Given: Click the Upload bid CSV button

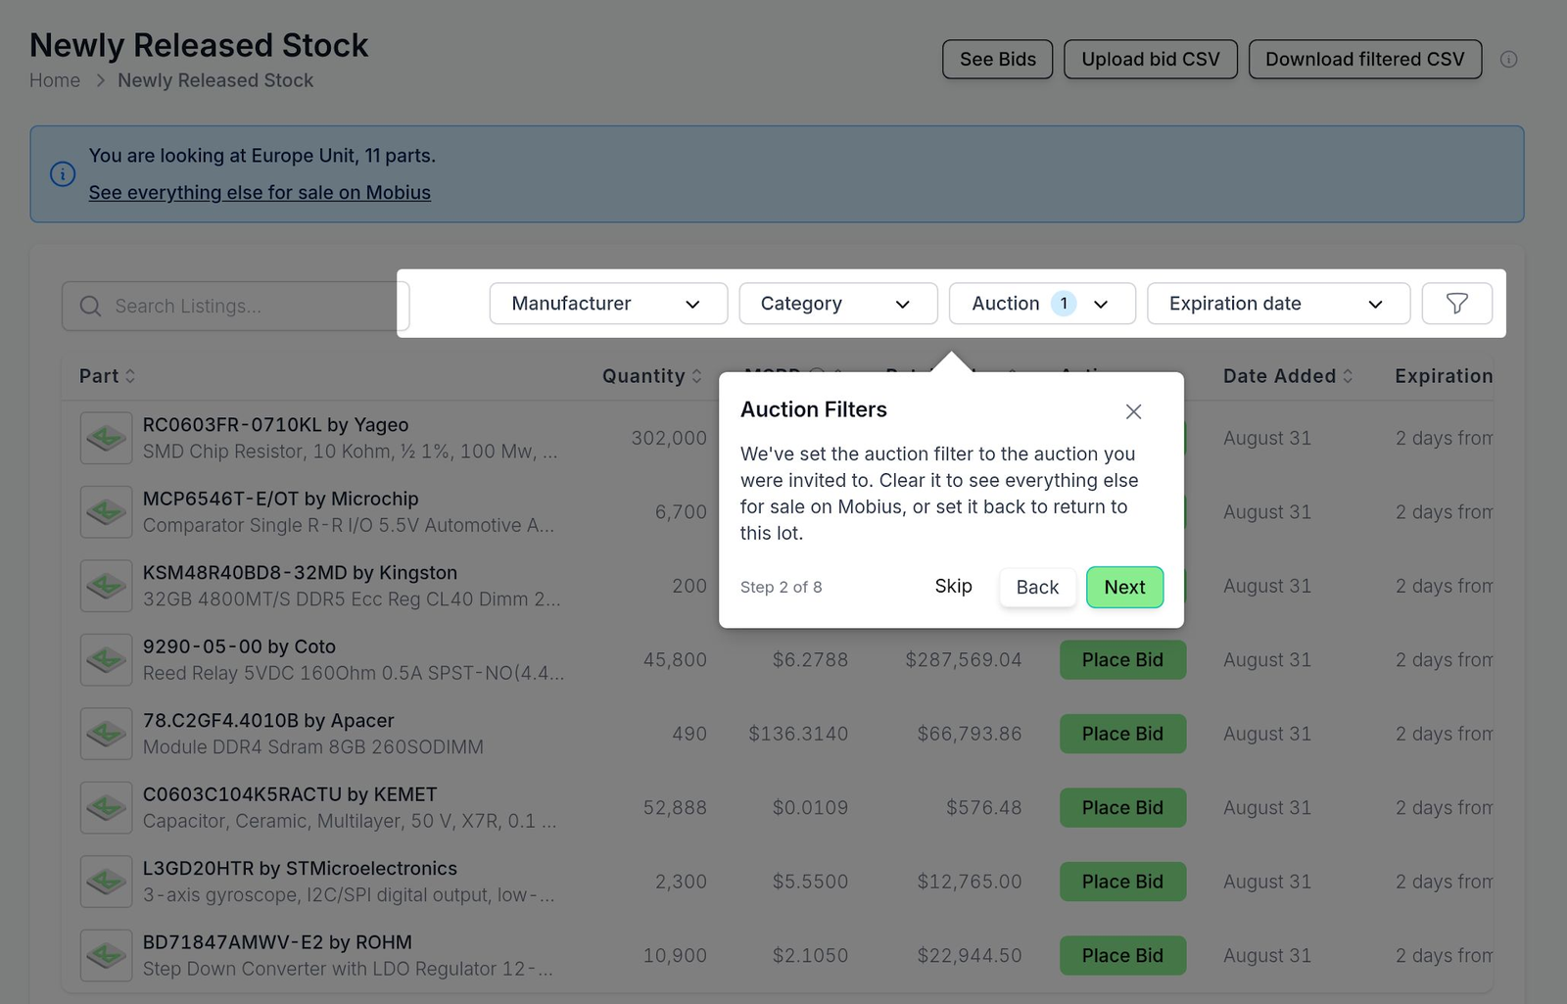Looking at the screenshot, I should 1151,60.
